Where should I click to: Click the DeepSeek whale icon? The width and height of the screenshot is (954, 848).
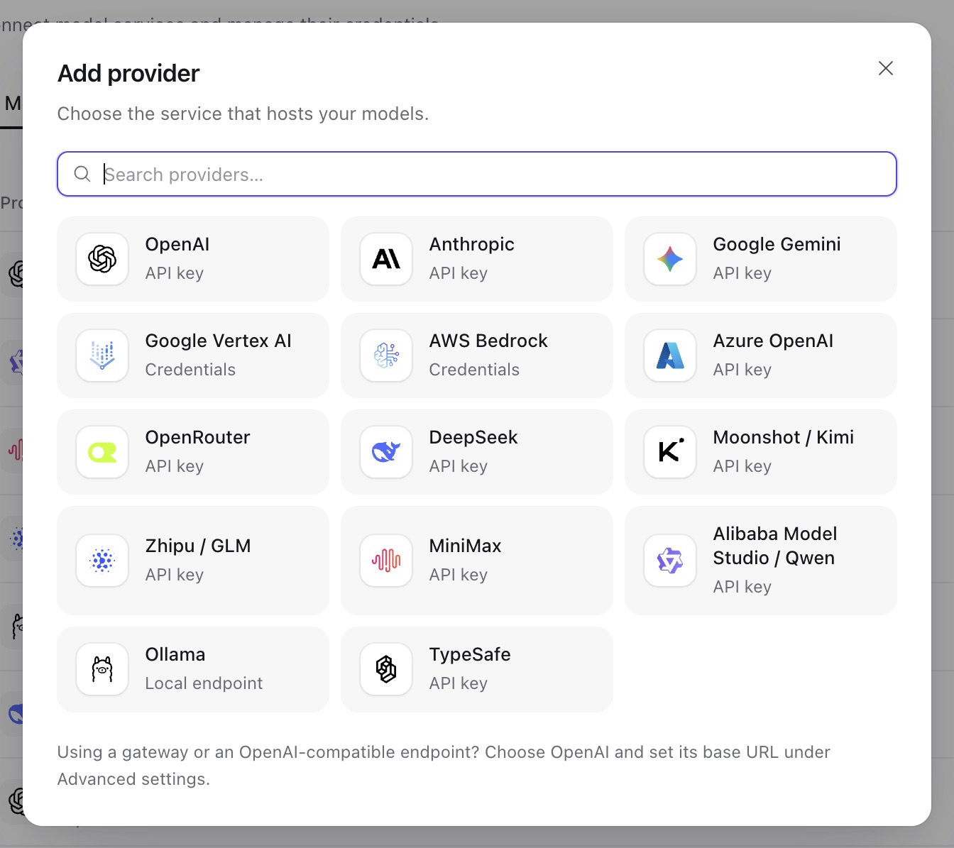point(386,452)
